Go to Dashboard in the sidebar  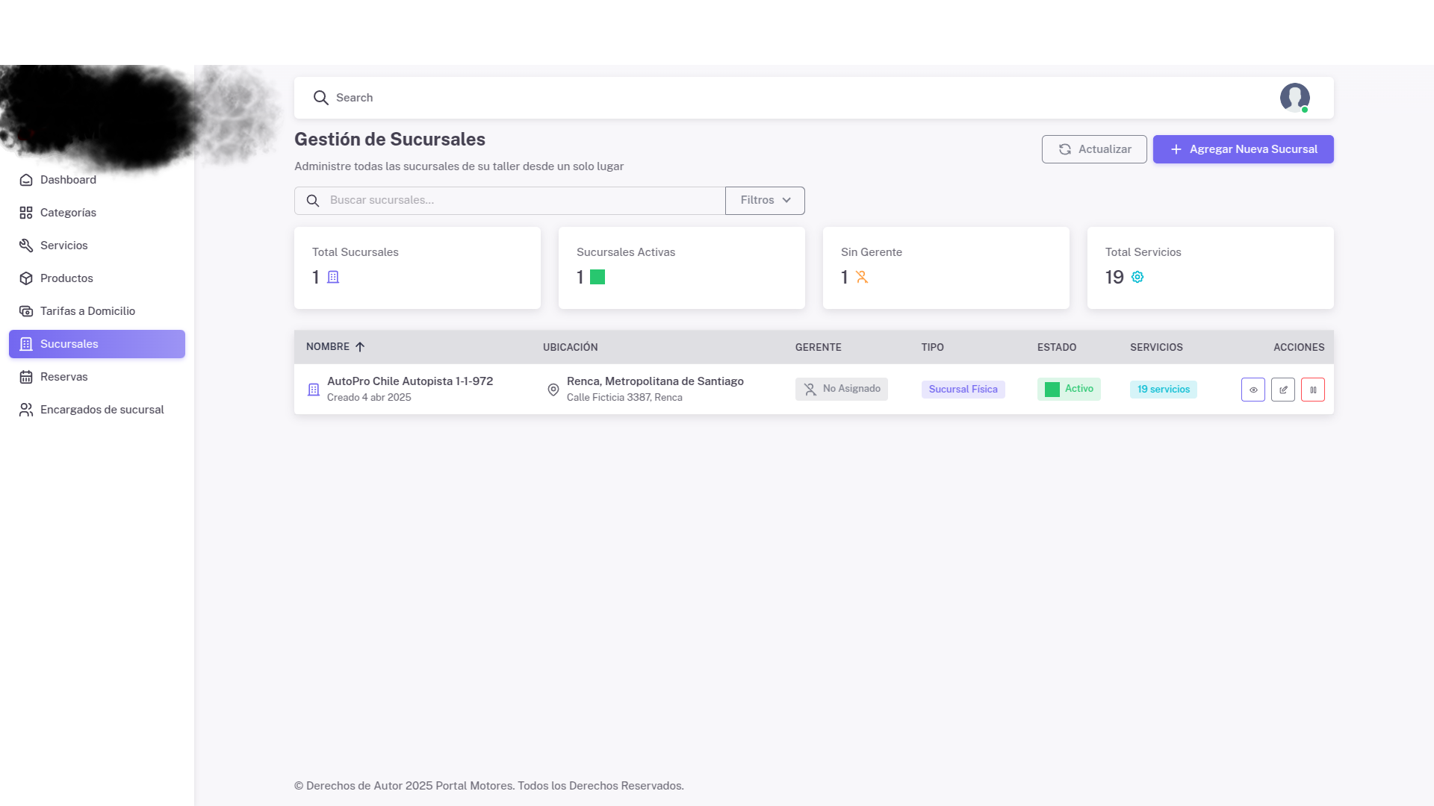tap(67, 179)
